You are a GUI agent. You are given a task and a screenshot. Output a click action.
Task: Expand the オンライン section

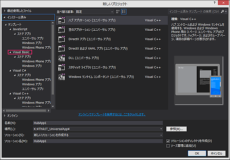point(5,115)
